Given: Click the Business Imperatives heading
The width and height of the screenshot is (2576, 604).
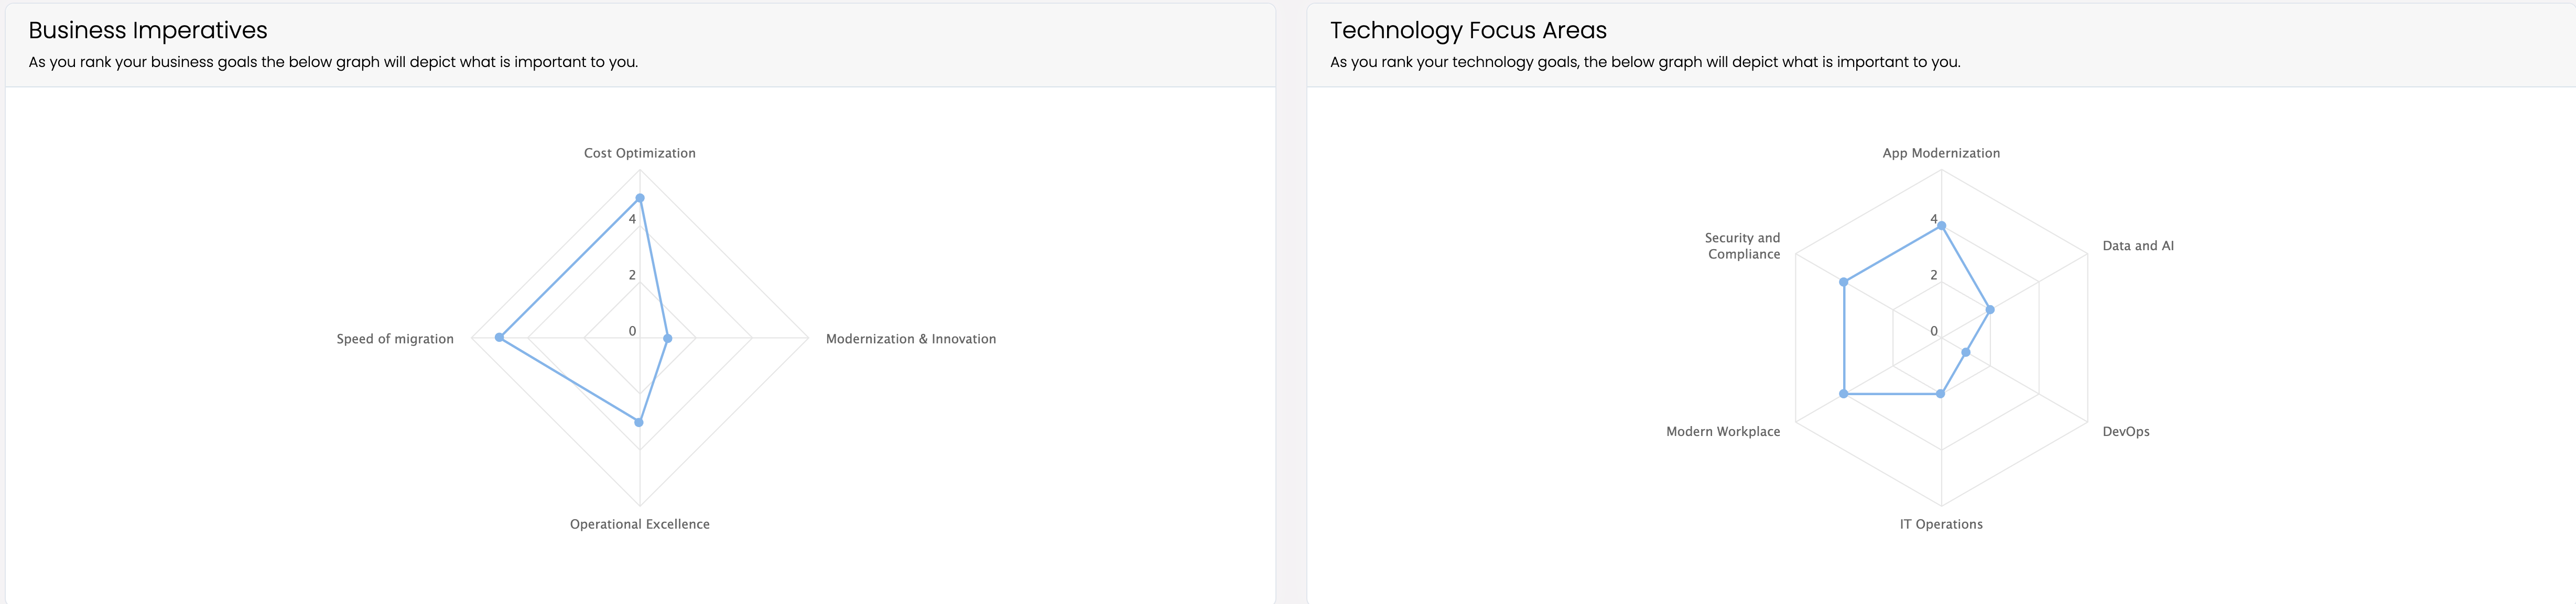Looking at the screenshot, I should coord(148,30).
